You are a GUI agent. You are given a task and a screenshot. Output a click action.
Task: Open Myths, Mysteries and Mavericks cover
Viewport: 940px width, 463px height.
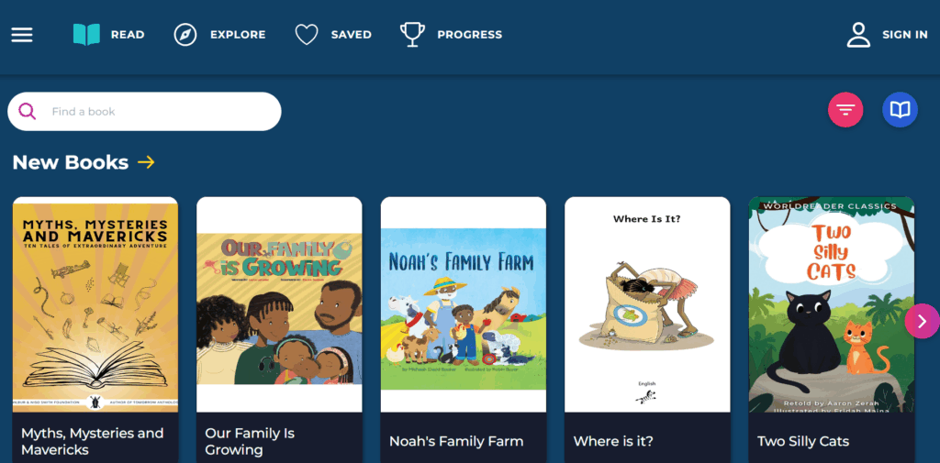pos(95,305)
